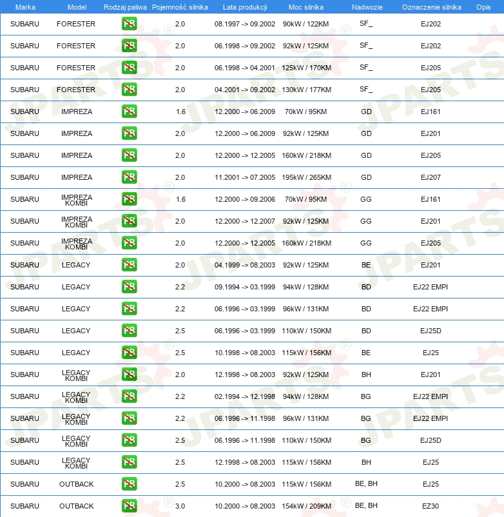The image size is (504, 517).
Task: Click fuel icon in Forester 125kW/170KM row
Action: tap(129, 68)
